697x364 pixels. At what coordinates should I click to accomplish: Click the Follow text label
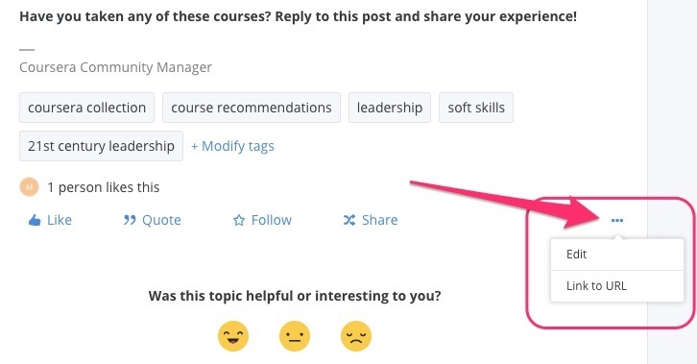point(272,220)
